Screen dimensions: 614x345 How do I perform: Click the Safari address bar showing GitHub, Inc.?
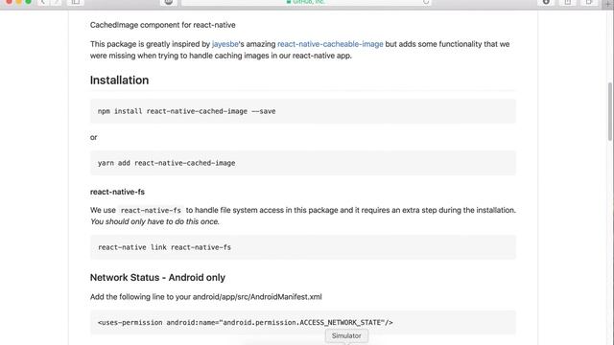coord(307,2)
